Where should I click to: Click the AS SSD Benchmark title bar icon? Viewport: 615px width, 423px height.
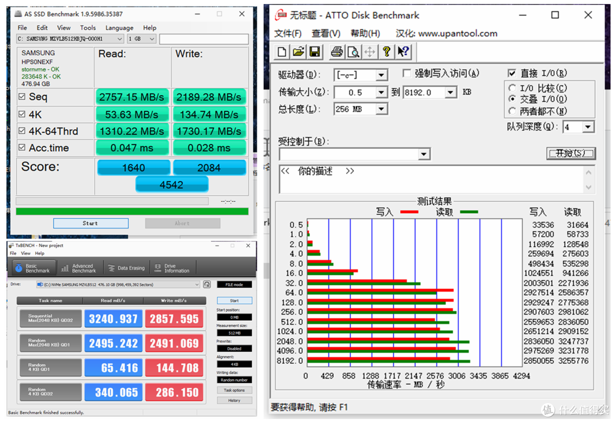(x=18, y=14)
